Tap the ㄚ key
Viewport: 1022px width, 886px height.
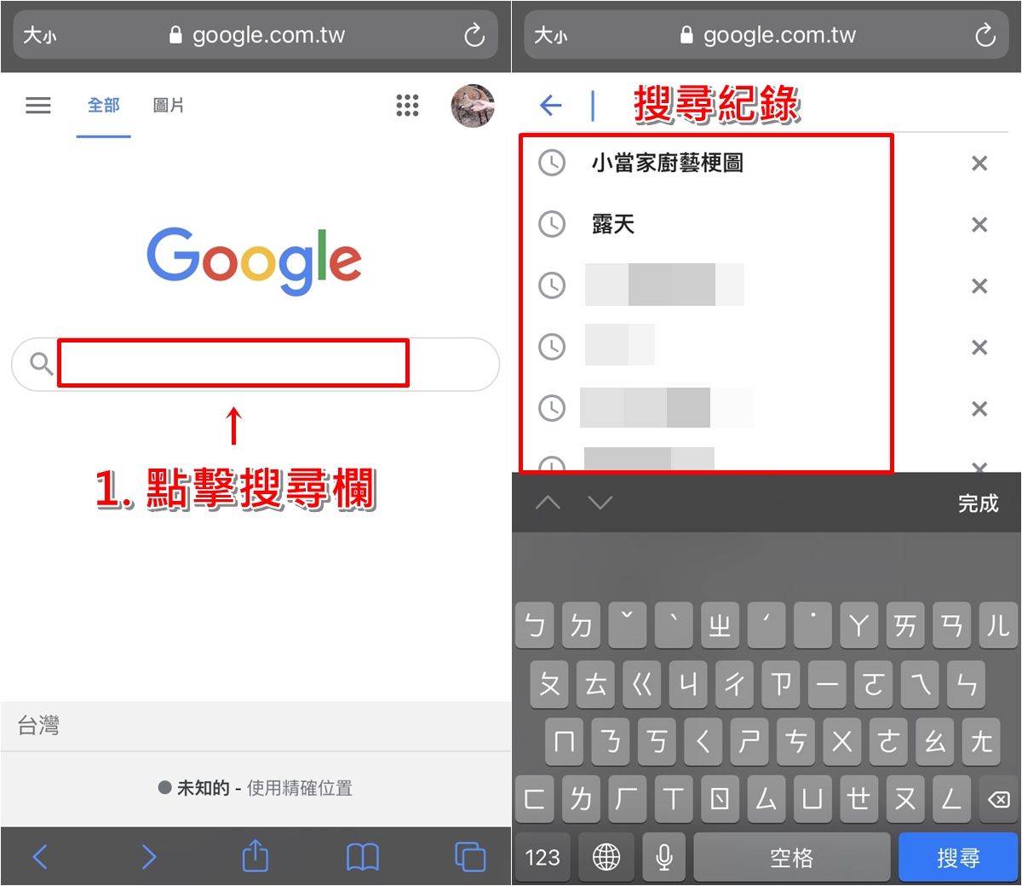pos(858,626)
